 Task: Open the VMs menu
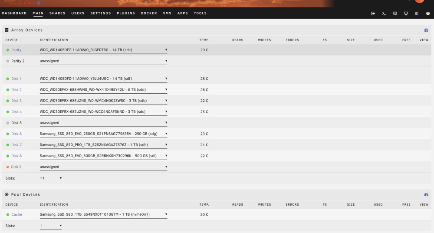[x=167, y=13]
